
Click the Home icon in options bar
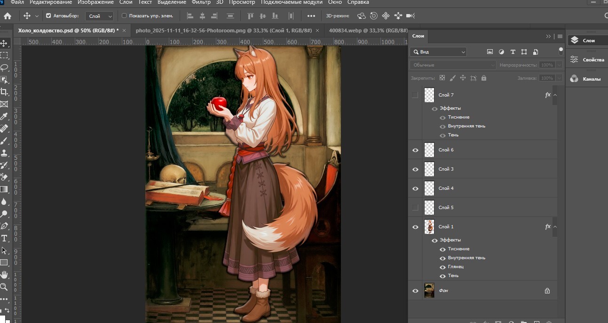point(7,15)
